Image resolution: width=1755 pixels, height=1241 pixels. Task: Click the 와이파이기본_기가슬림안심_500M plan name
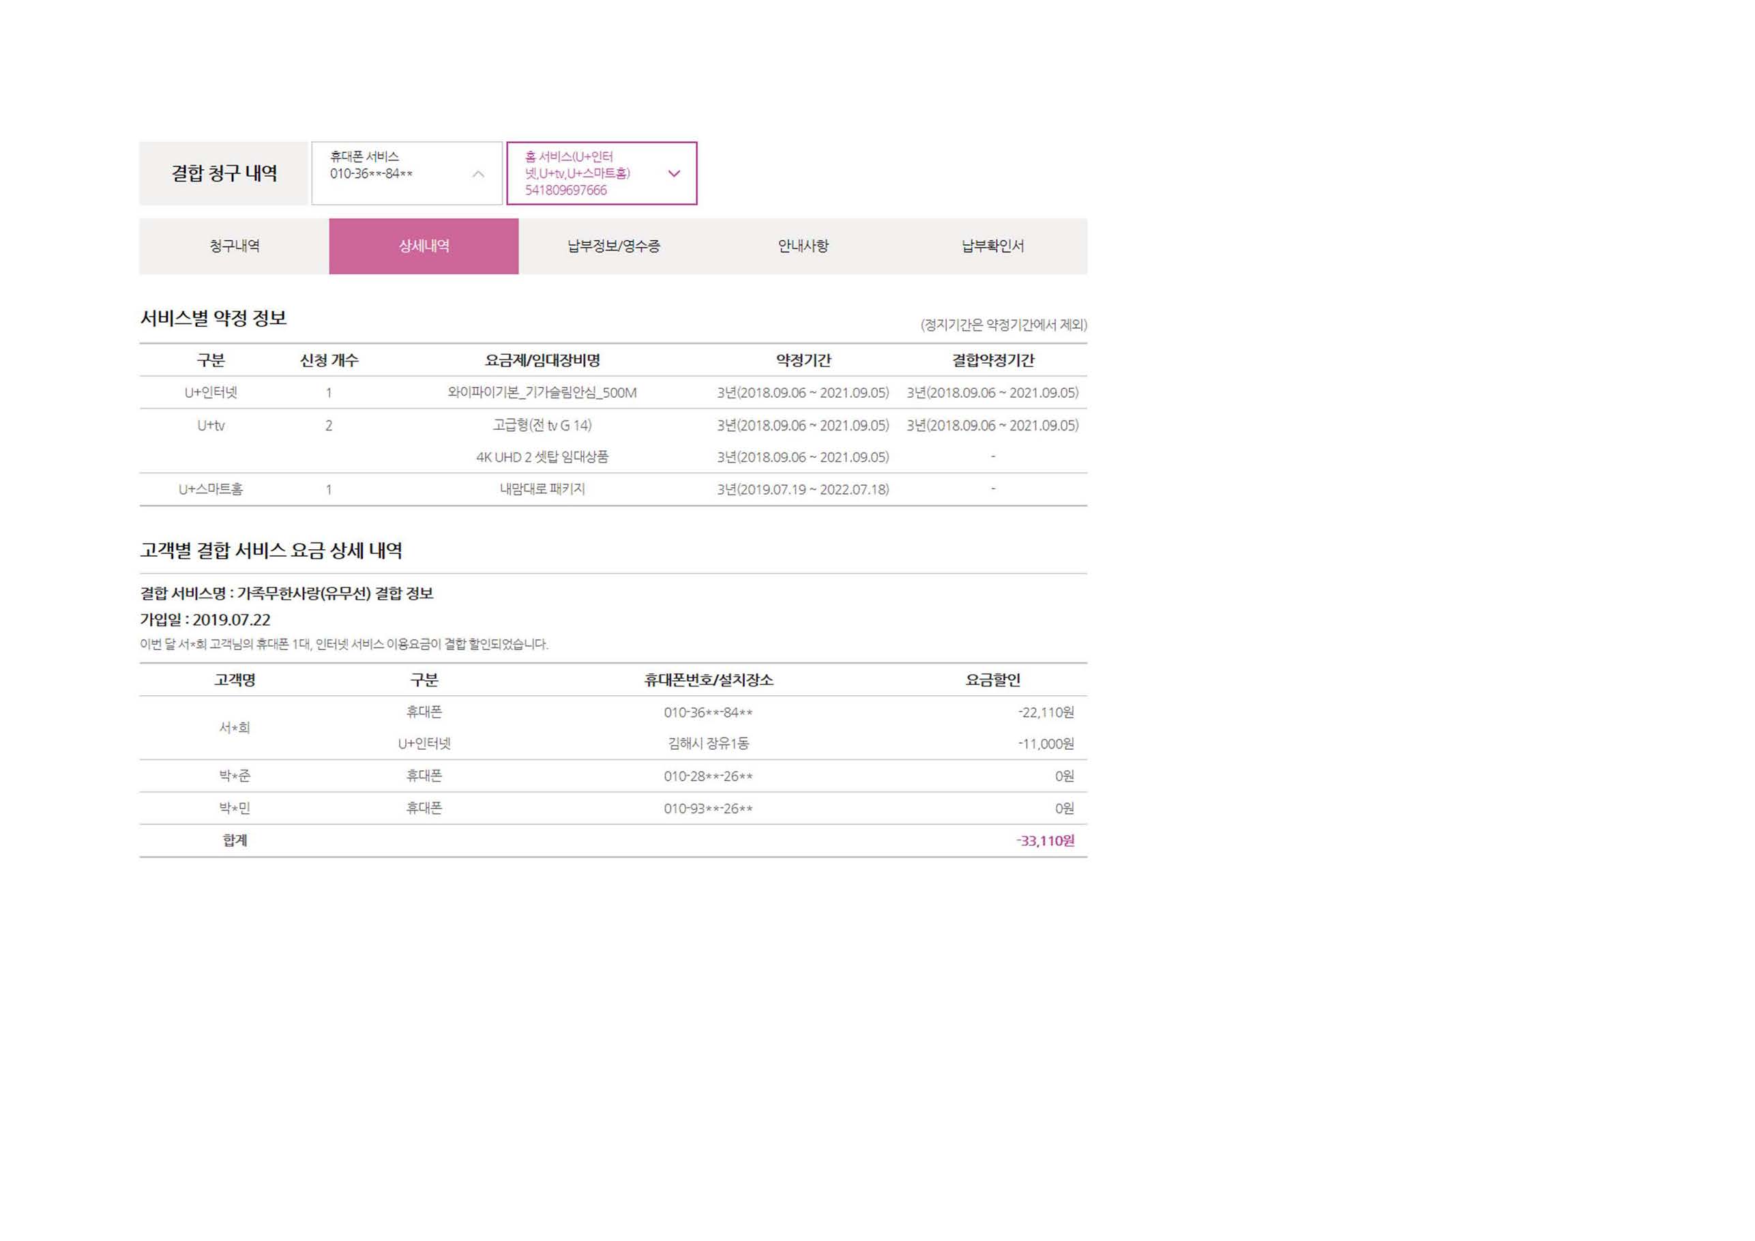(x=542, y=393)
